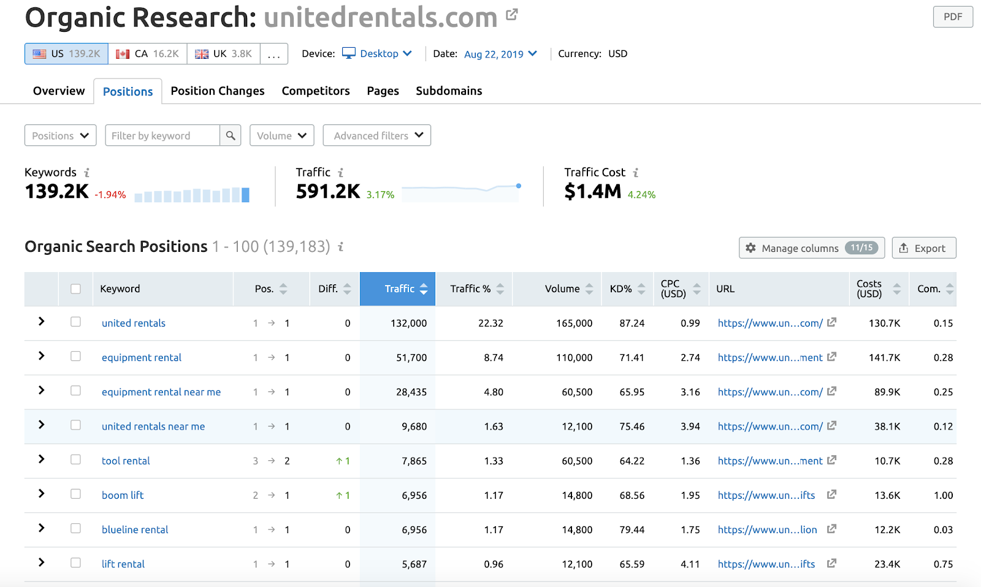Tick the tool rental row checkbox
Screen dimensions: 981x587
click(75, 460)
